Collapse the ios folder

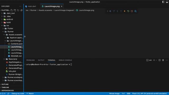pyautogui.click(x=12, y=26)
